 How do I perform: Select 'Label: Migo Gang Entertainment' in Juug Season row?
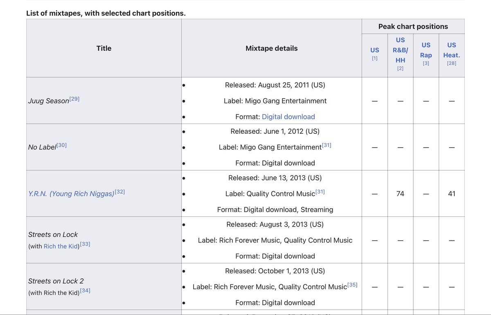tap(275, 101)
